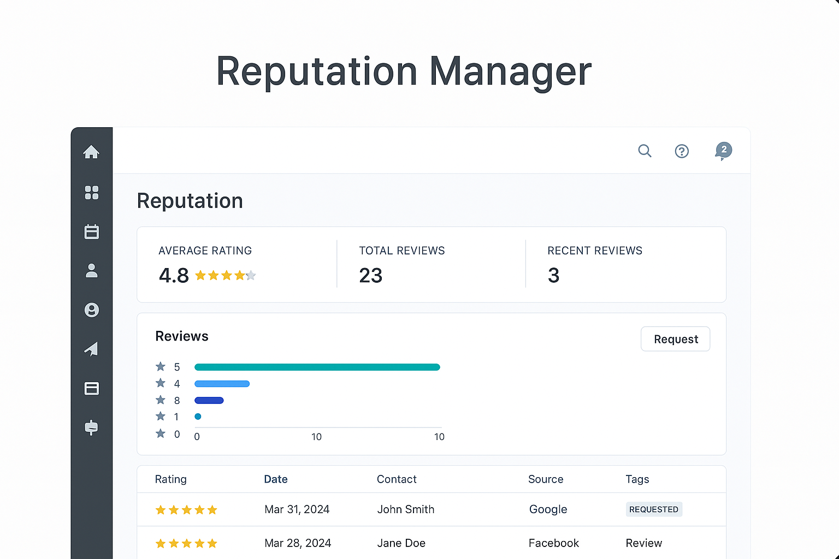Open the dashboard grid icon in sidebar

coord(92,193)
